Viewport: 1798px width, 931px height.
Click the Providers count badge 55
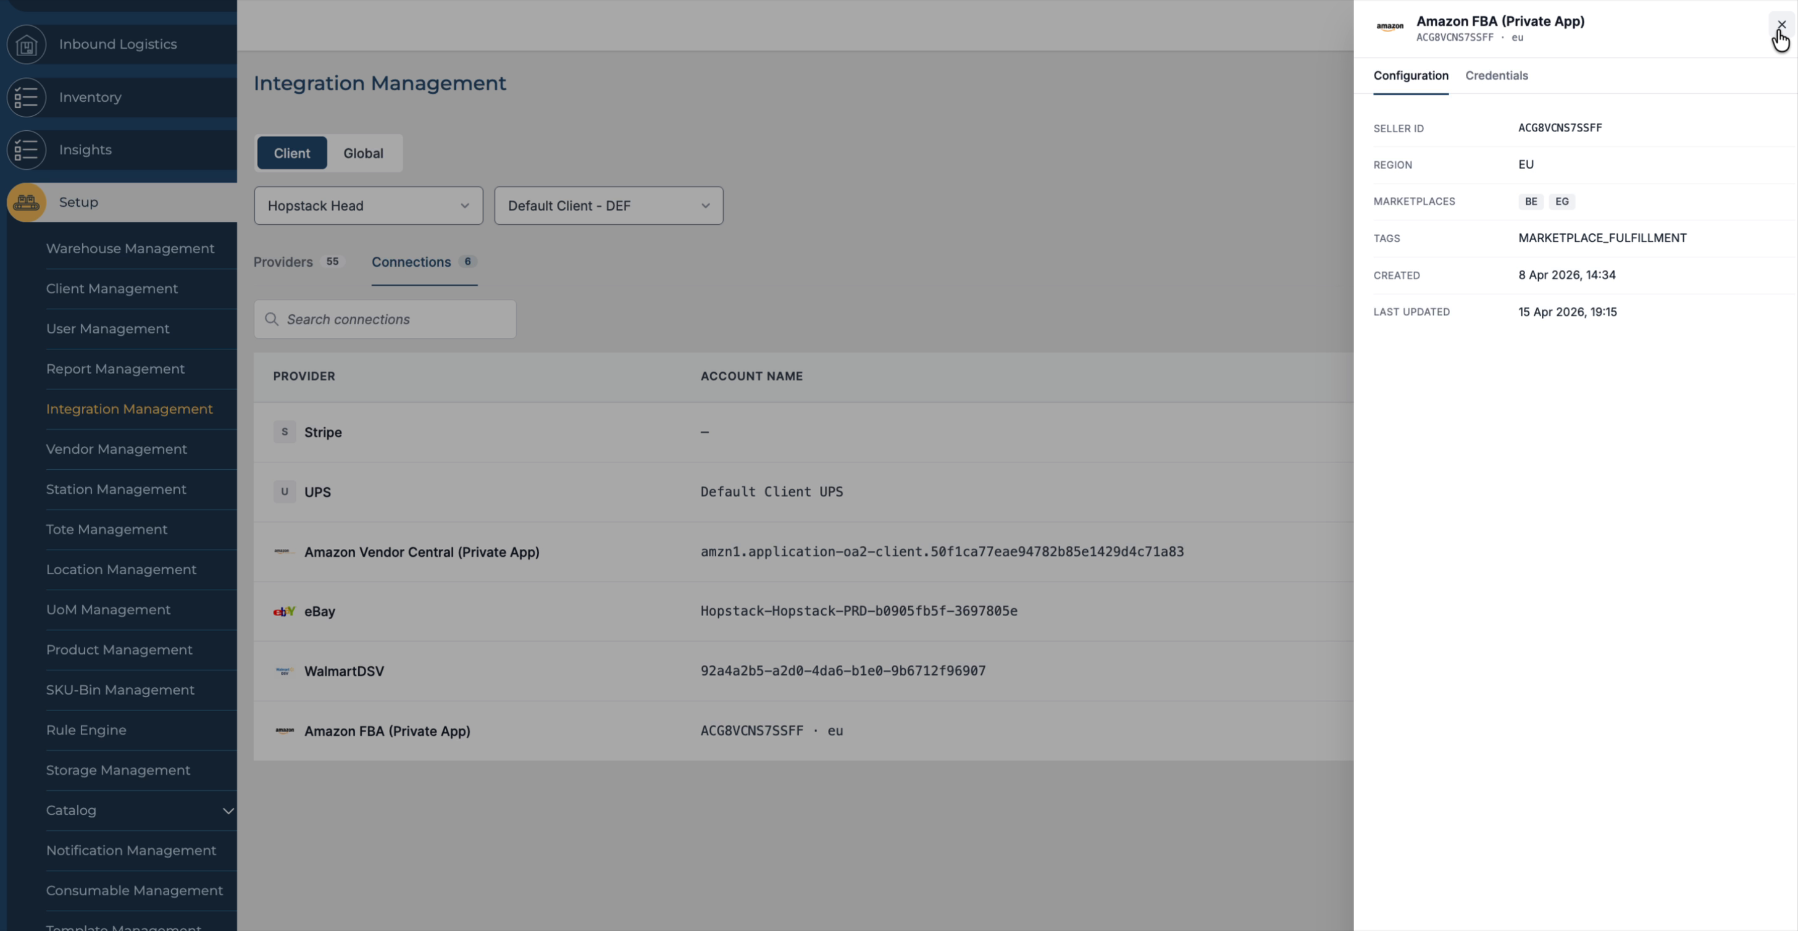(x=332, y=262)
